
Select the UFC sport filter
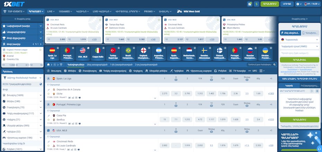[x=253, y=71]
